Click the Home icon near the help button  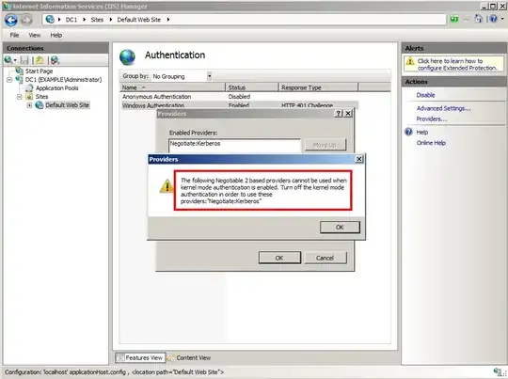479,19
